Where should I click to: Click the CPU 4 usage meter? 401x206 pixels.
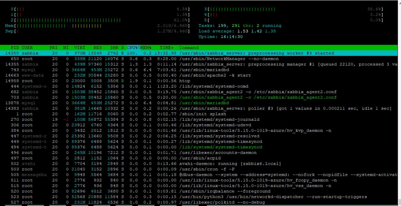point(294,15)
